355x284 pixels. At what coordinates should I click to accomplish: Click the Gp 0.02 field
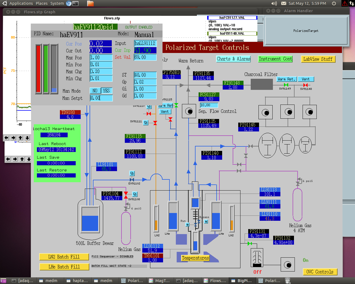(x=145, y=82)
